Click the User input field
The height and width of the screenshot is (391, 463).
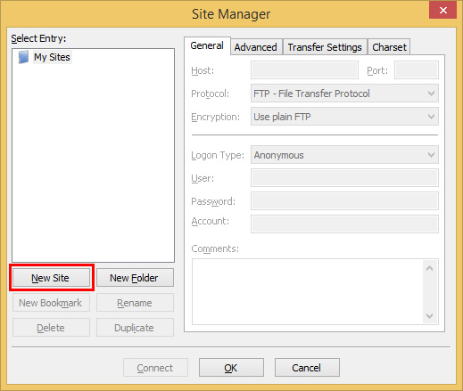pos(344,178)
